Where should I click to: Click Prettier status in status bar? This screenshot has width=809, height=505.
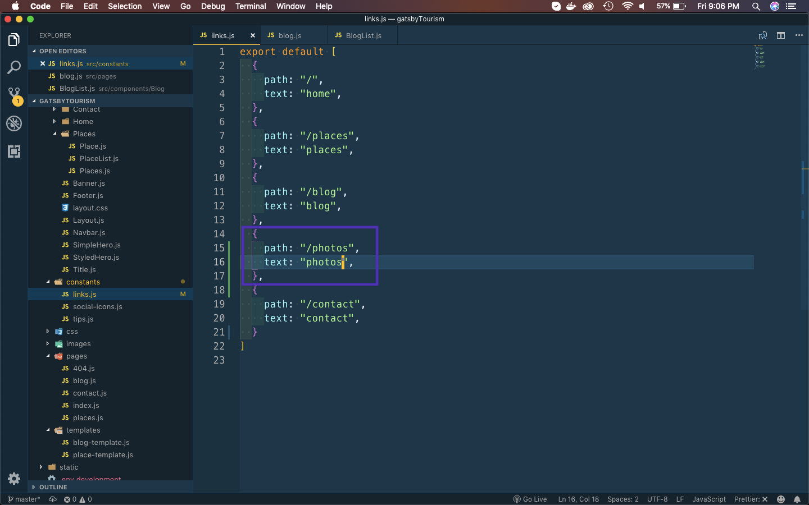[751, 499]
